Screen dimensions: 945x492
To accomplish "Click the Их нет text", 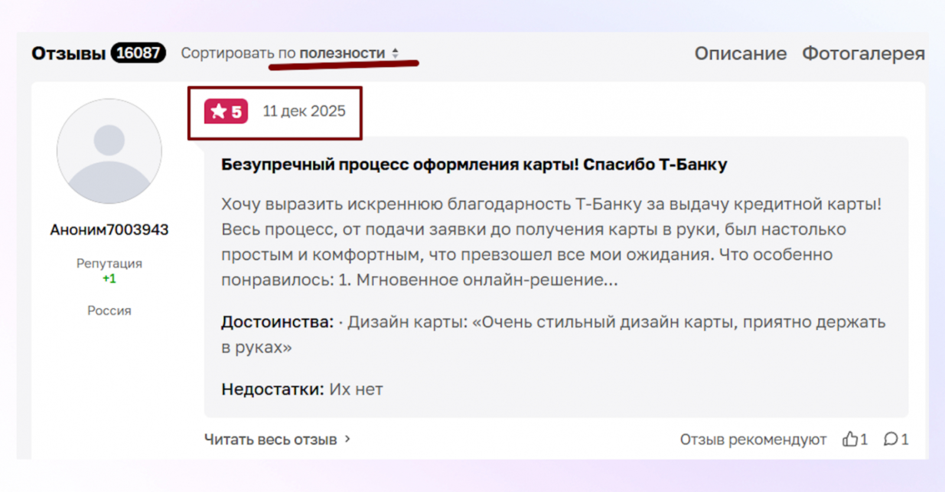I will pos(356,389).
